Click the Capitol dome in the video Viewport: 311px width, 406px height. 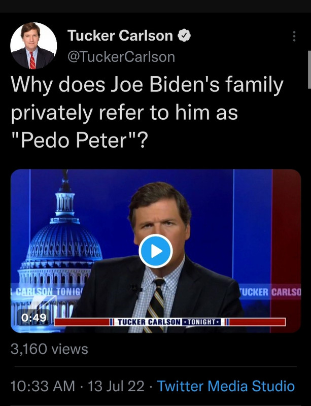tap(65, 239)
